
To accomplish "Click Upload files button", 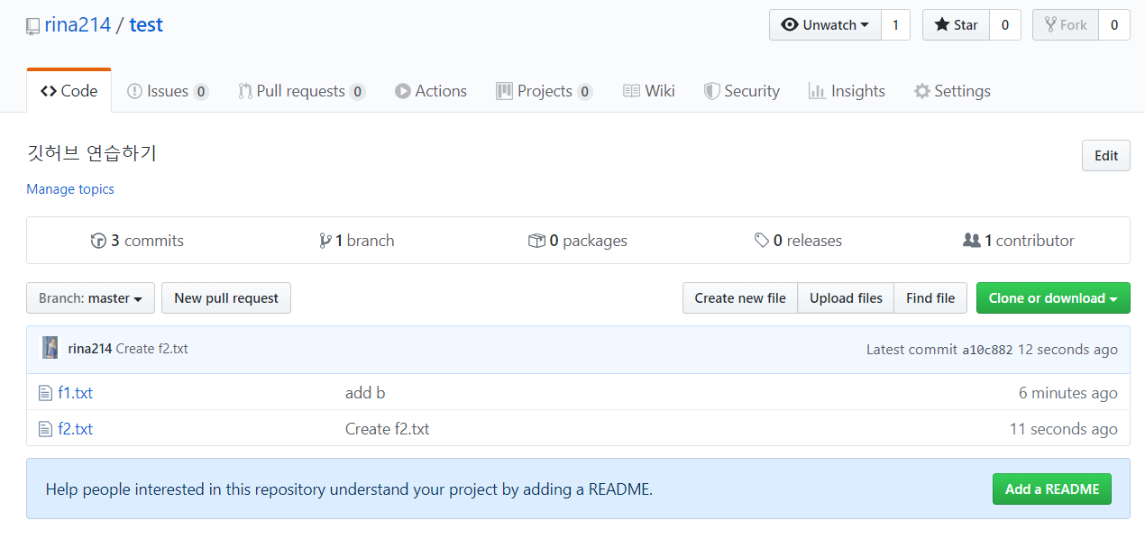I will [x=846, y=298].
